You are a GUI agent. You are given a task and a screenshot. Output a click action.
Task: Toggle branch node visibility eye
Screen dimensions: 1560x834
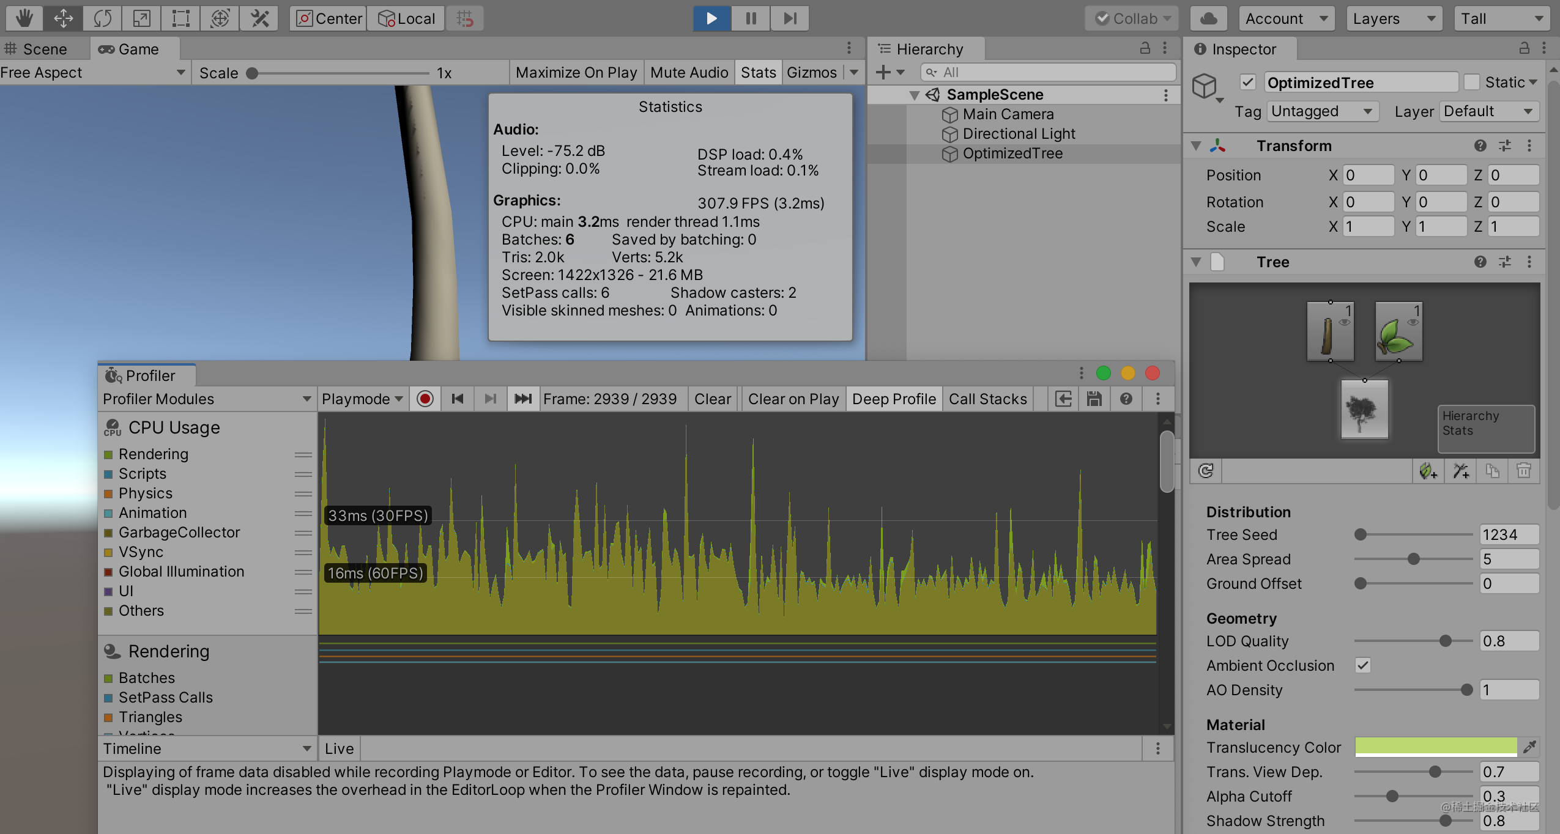pyautogui.click(x=1345, y=323)
